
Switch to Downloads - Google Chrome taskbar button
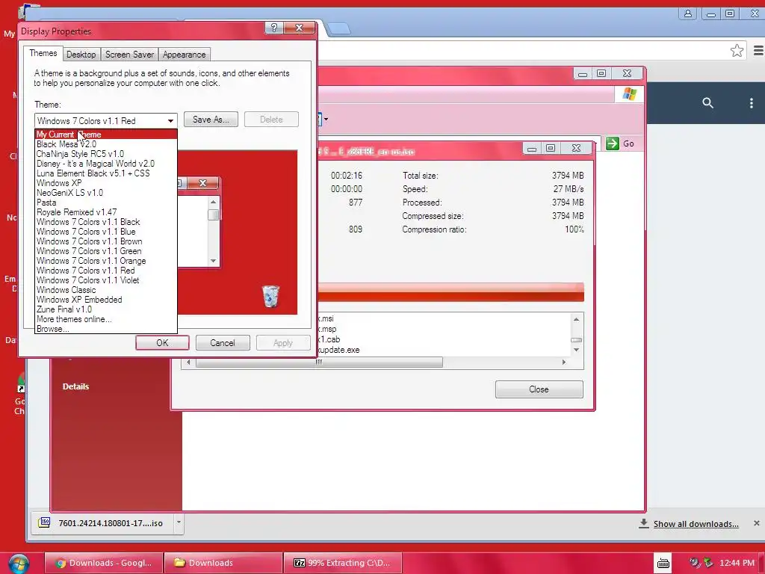pos(104,563)
